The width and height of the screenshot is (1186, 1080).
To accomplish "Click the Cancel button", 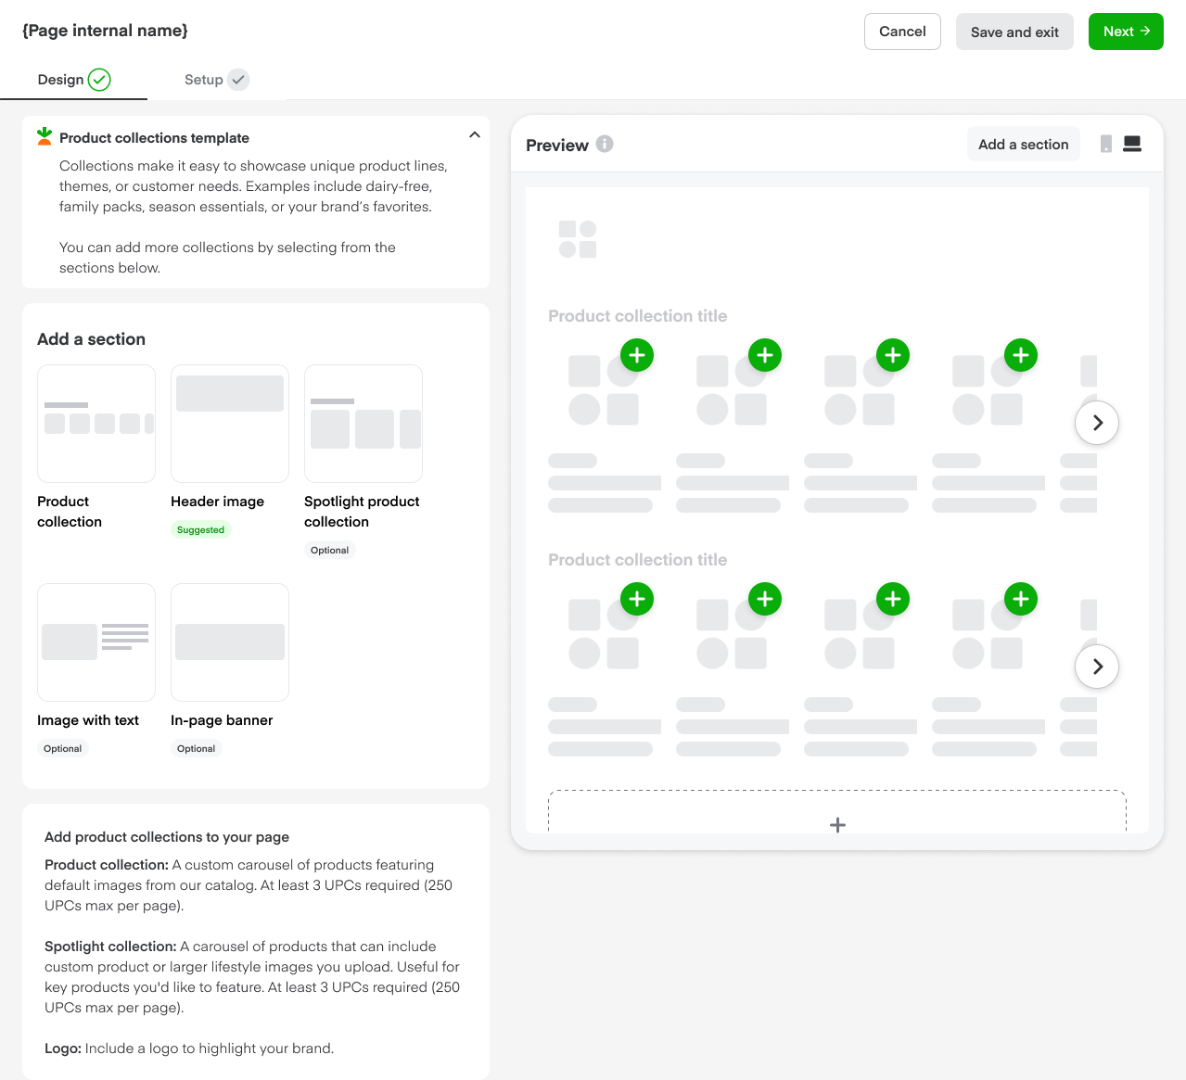I will [x=902, y=32].
